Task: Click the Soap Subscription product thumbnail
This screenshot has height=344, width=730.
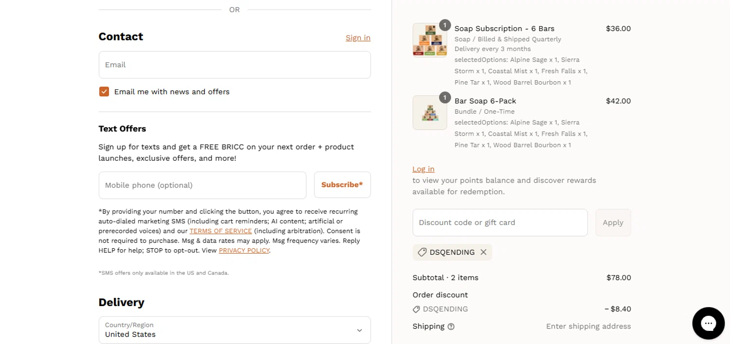Action: (430, 40)
